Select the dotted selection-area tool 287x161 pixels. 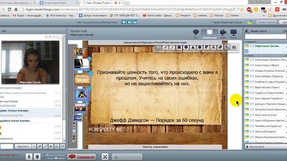(x=158, y=47)
